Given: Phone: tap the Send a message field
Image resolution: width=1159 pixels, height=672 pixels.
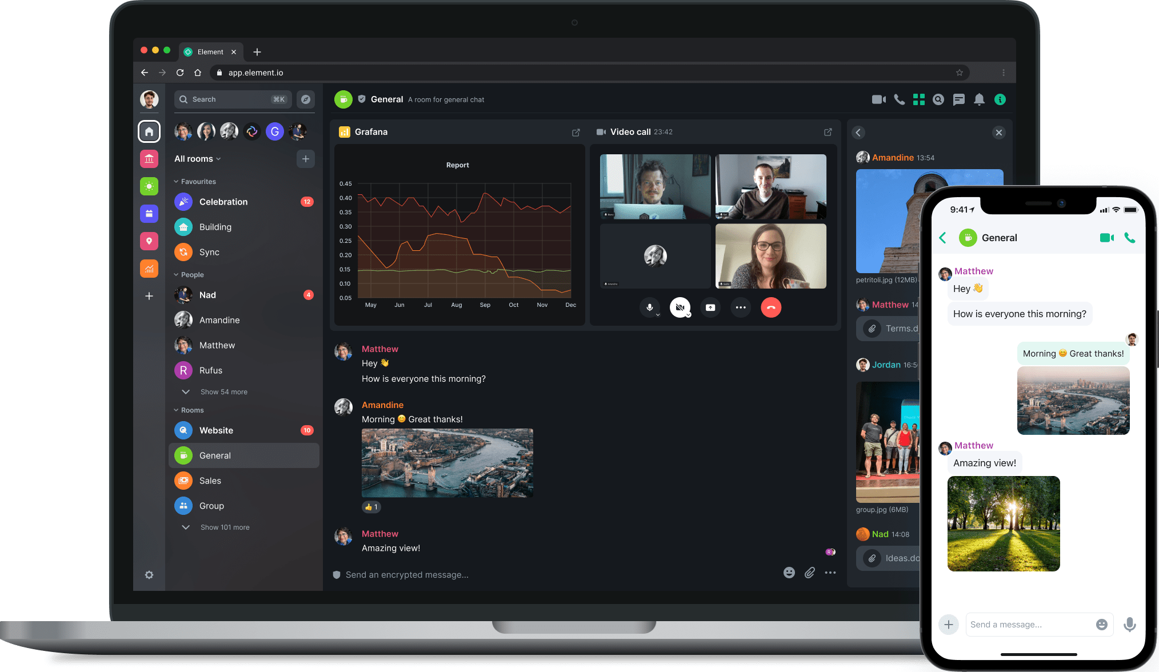Looking at the screenshot, I should point(1040,625).
